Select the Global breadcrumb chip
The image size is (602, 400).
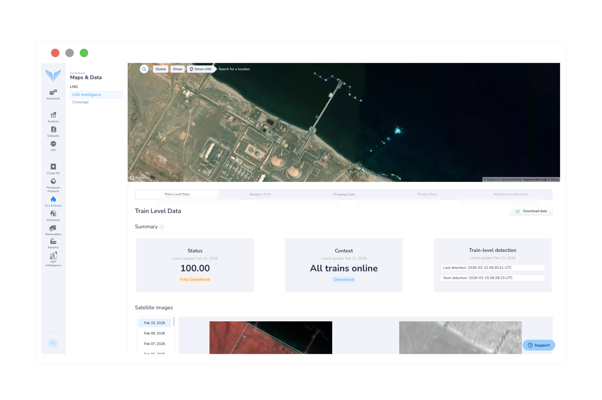(x=160, y=69)
